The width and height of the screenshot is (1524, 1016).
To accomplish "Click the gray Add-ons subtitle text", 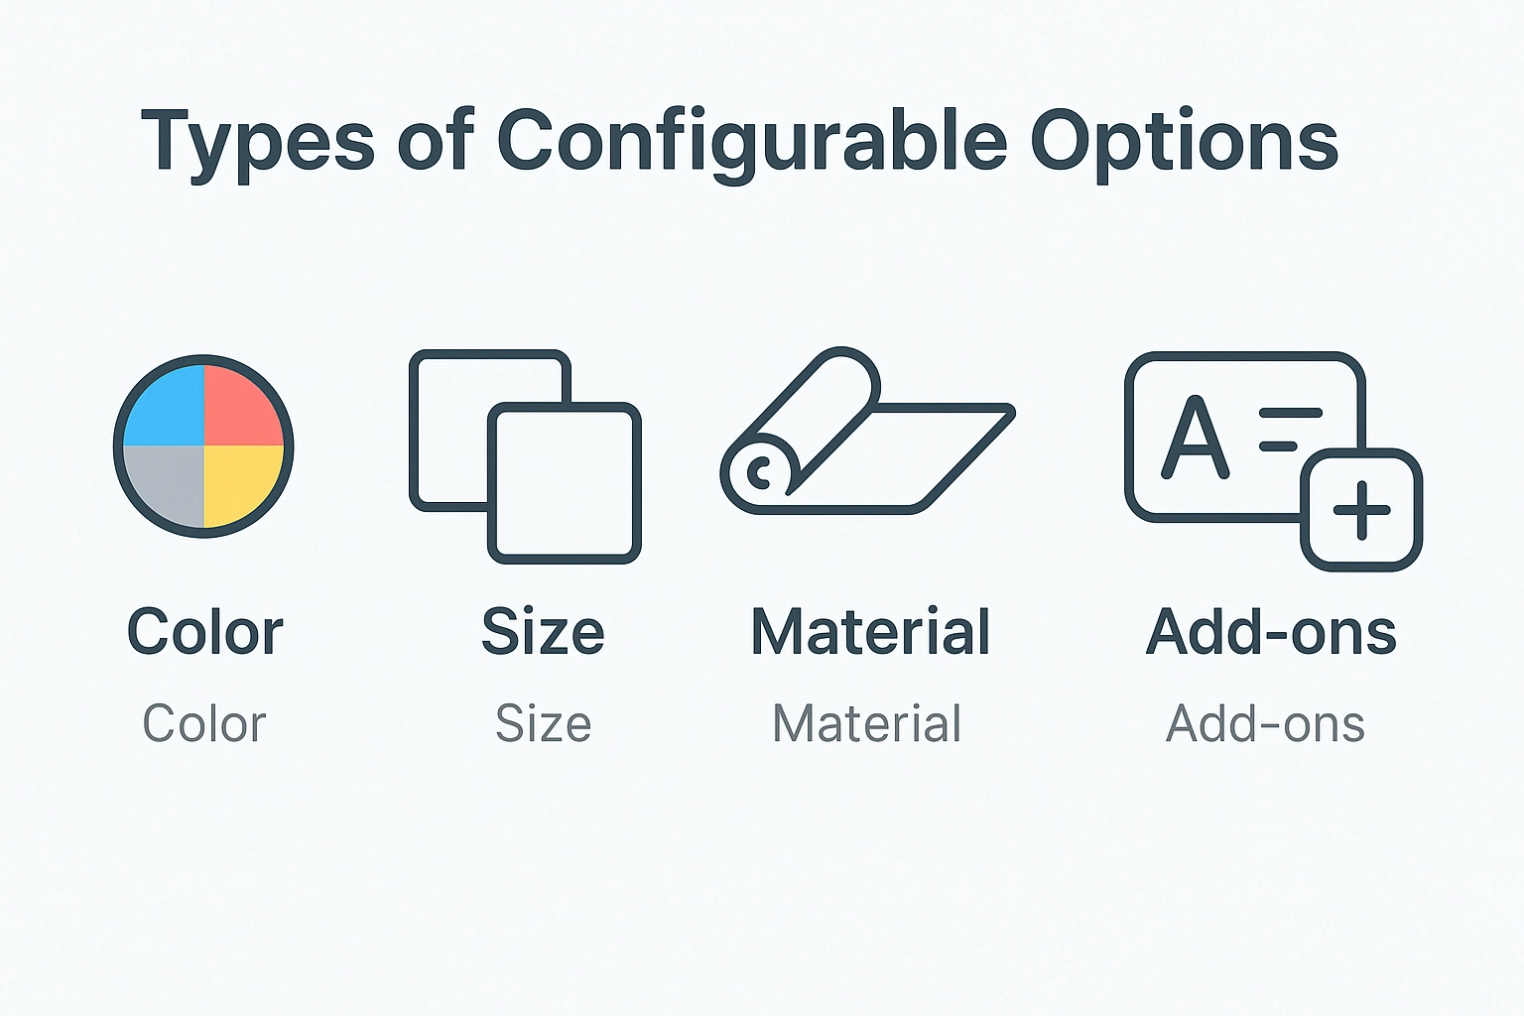I will pyautogui.click(x=1265, y=723).
